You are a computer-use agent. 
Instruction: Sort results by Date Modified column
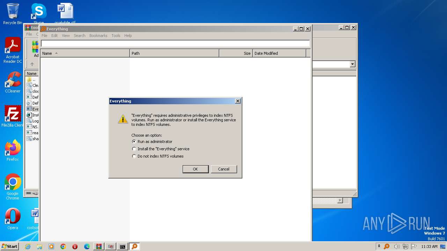(279, 53)
